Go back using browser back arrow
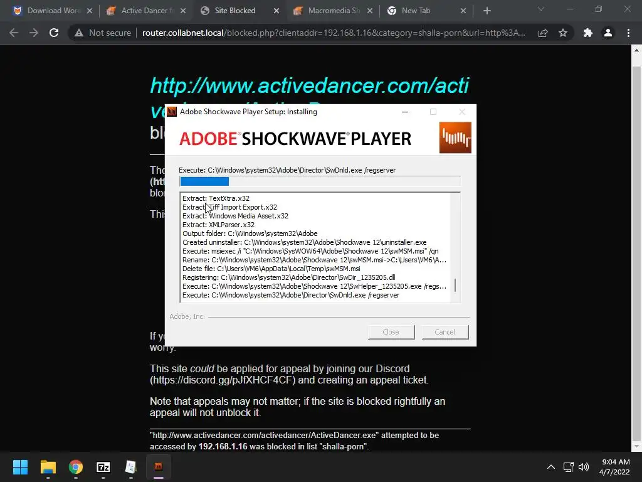Screen dimensions: 642x482 tap(14, 33)
